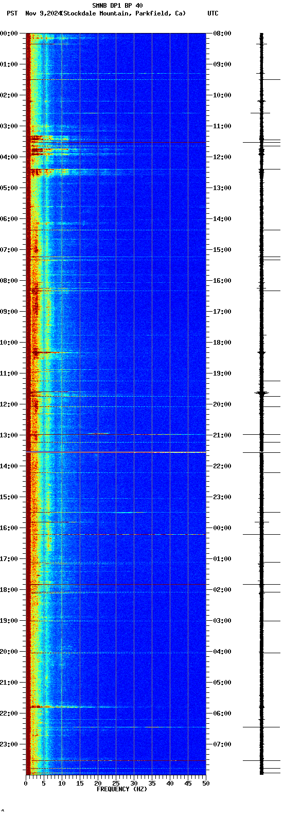Click the 'UTC' timezone label
The width and height of the screenshot is (284, 816).
pos(213,13)
